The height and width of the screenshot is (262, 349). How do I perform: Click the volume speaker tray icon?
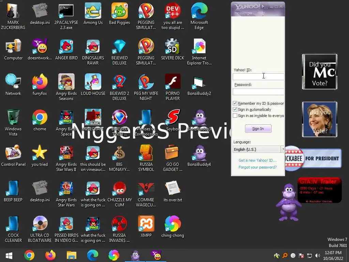318,256
